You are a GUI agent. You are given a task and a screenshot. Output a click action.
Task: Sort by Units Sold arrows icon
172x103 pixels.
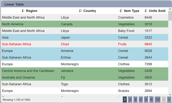tap(146, 11)
